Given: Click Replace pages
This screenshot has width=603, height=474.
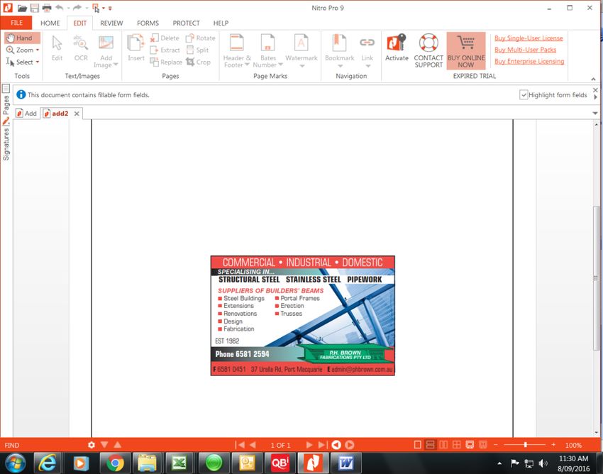Looking at the screenshot, I should click(166, 62).
